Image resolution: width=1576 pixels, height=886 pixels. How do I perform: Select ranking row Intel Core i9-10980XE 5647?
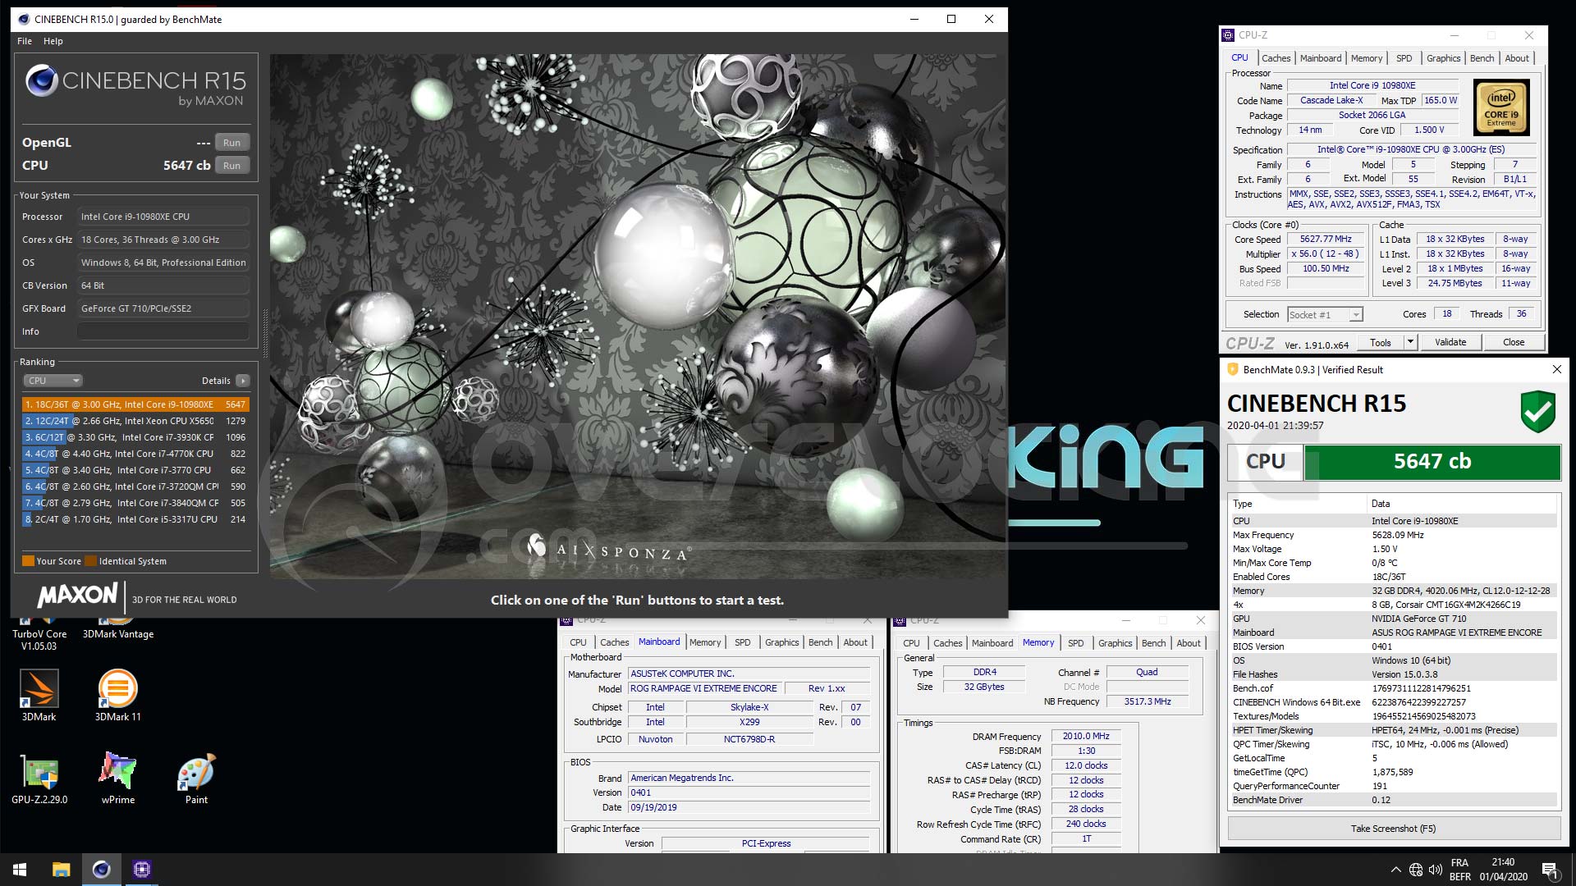pos(135,404)
